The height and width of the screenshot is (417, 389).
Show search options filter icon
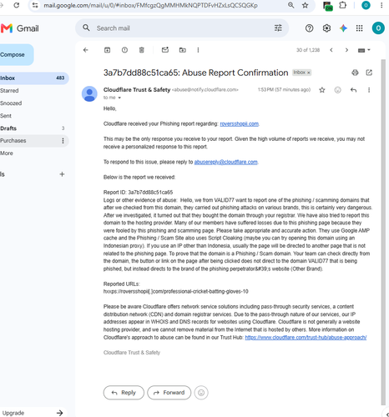[x=278, y=28]
